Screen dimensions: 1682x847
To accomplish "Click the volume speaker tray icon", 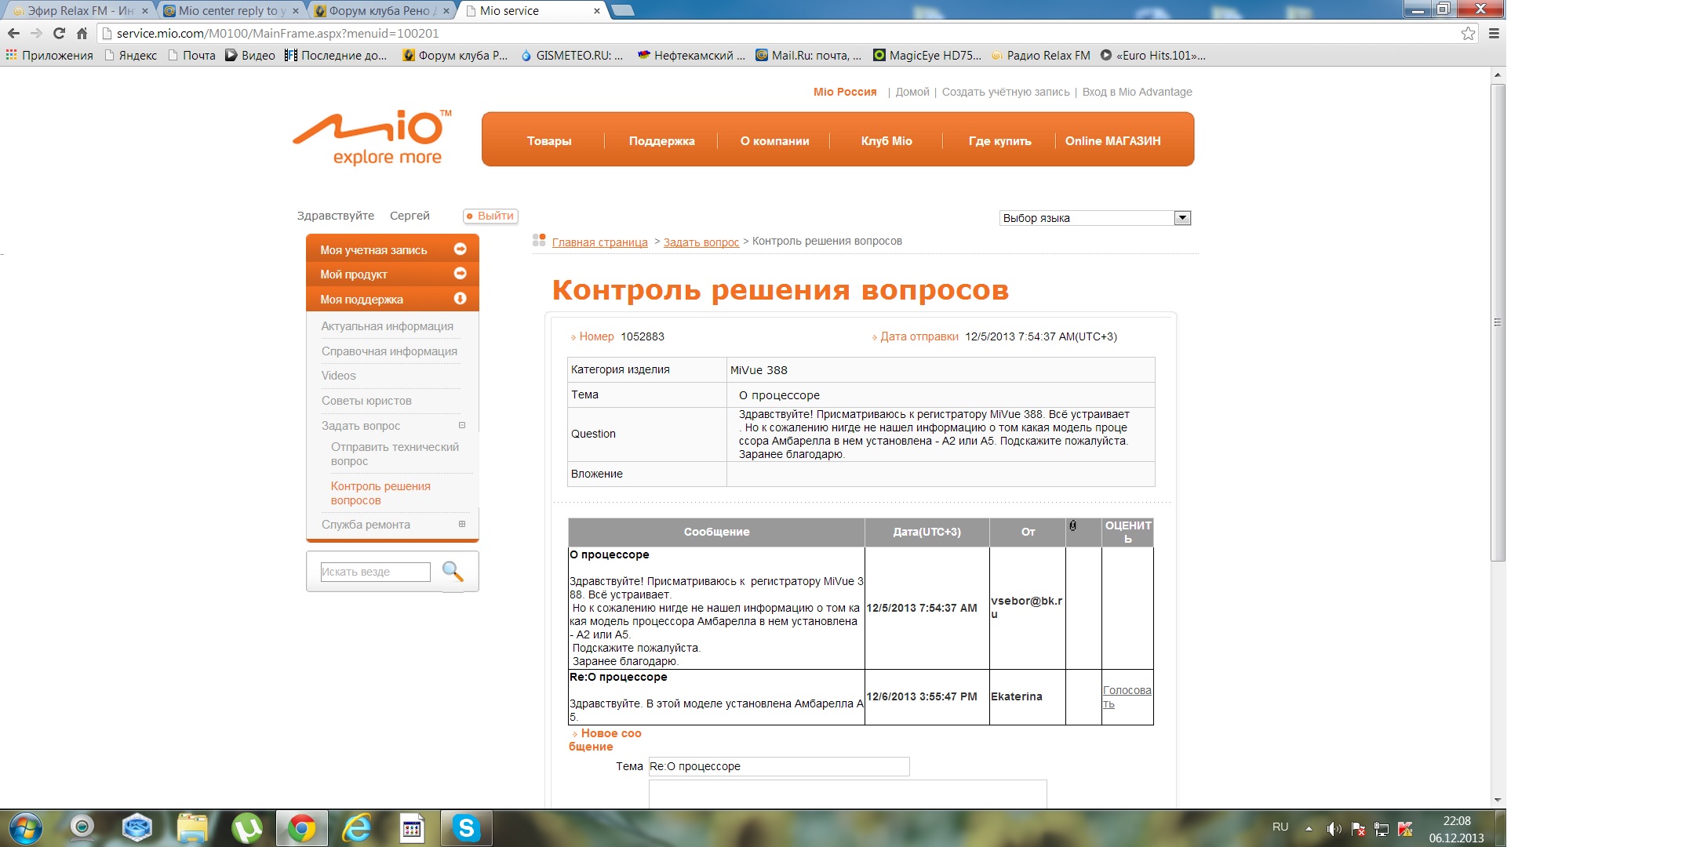I will pyautogui.click(x=1333, y=829).
